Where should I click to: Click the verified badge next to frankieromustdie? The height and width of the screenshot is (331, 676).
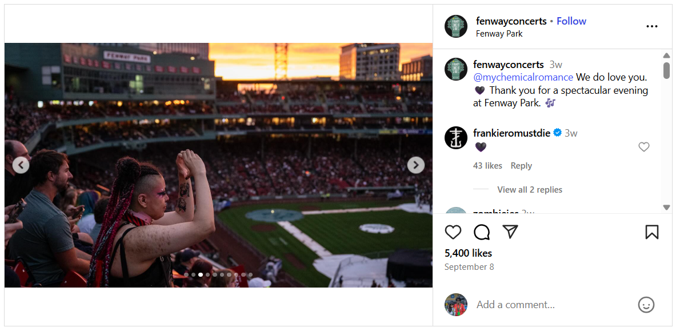(557, 133)
